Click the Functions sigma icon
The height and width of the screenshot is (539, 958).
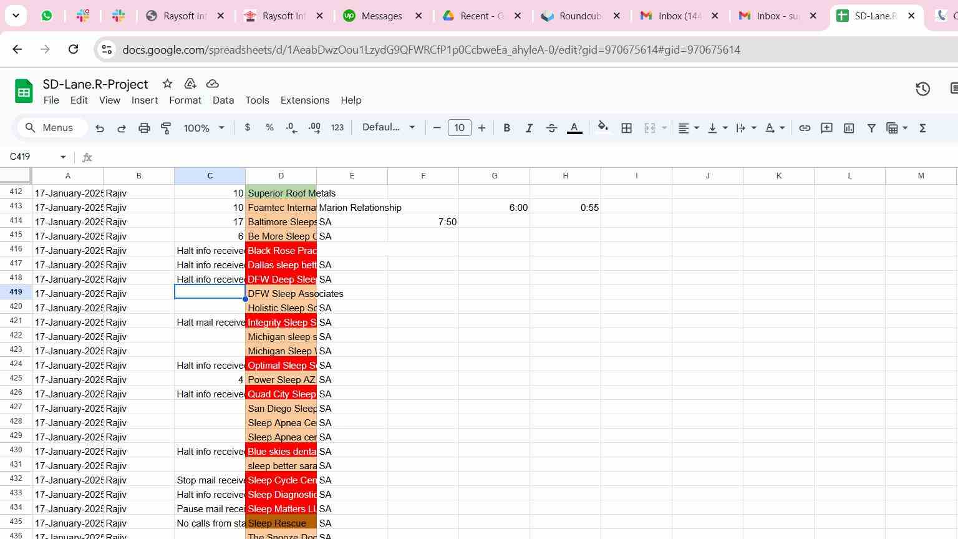(x=922, y=128)
